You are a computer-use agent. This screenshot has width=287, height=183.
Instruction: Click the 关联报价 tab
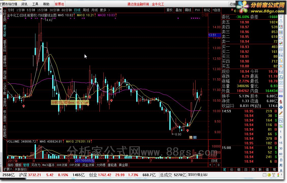coord(21,169)
